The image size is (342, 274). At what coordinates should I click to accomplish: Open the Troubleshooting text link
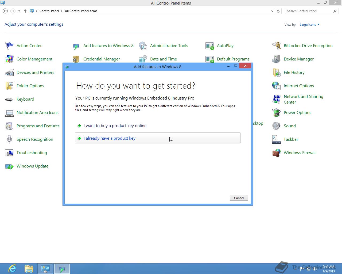click(32, 153)
